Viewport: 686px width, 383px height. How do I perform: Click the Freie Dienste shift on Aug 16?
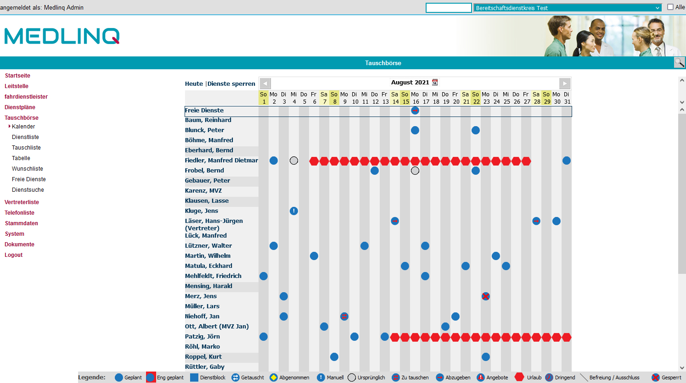click(x=415, y=111)
